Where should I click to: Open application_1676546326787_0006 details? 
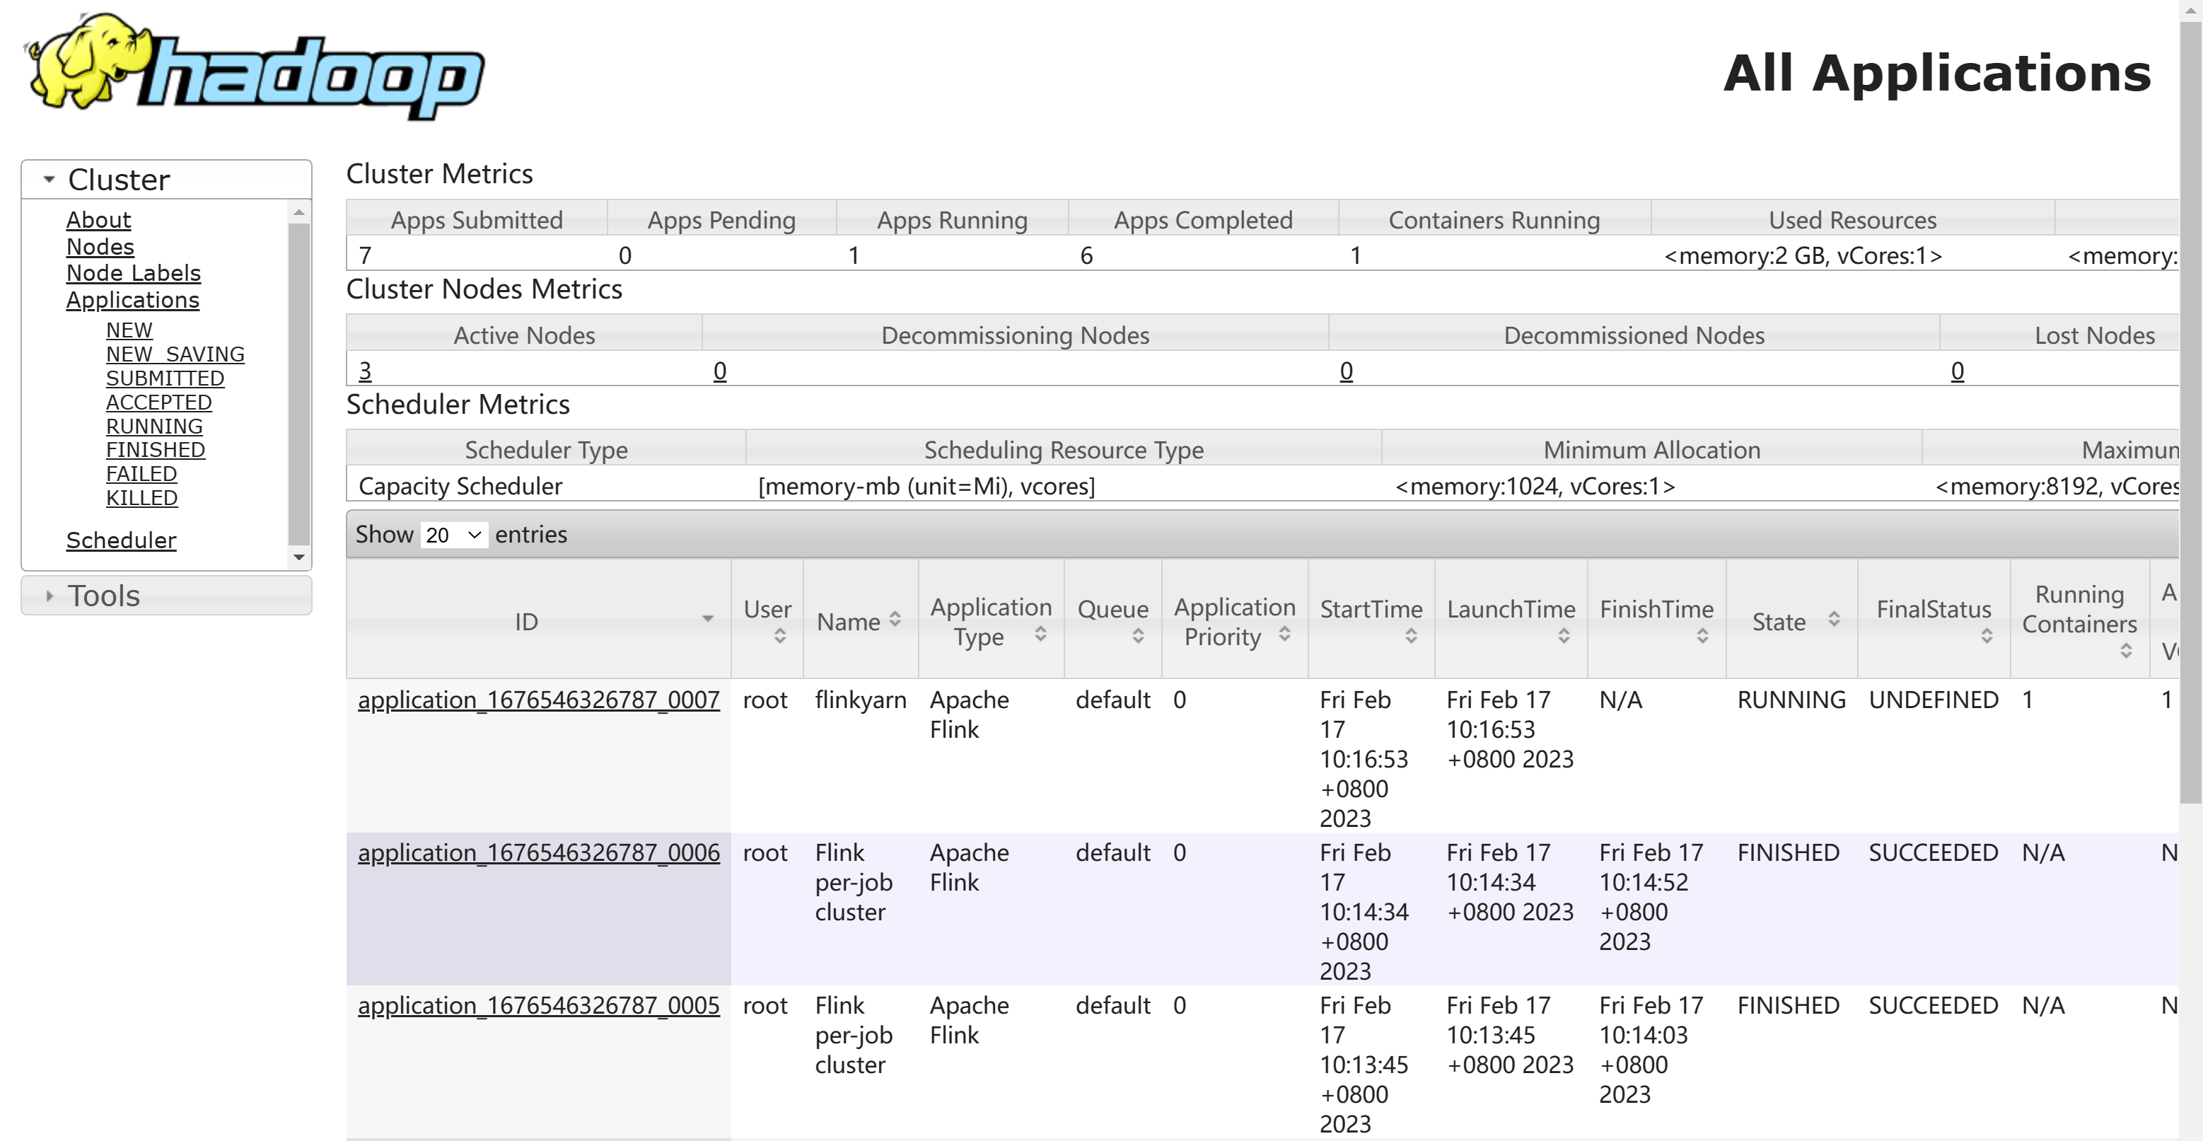click(539, 853)
